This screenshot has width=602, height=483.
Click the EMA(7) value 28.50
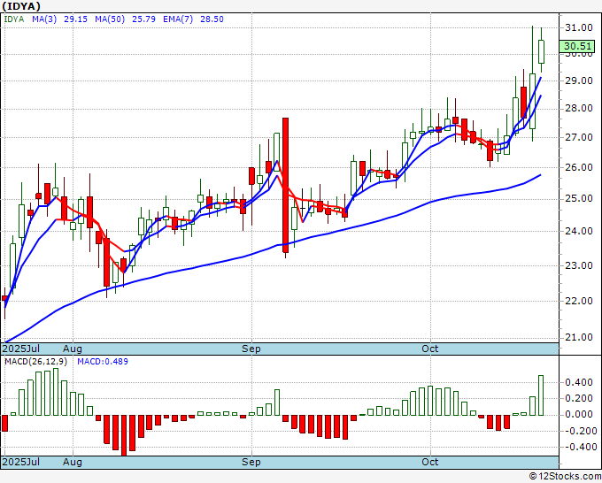click(212, 19)
